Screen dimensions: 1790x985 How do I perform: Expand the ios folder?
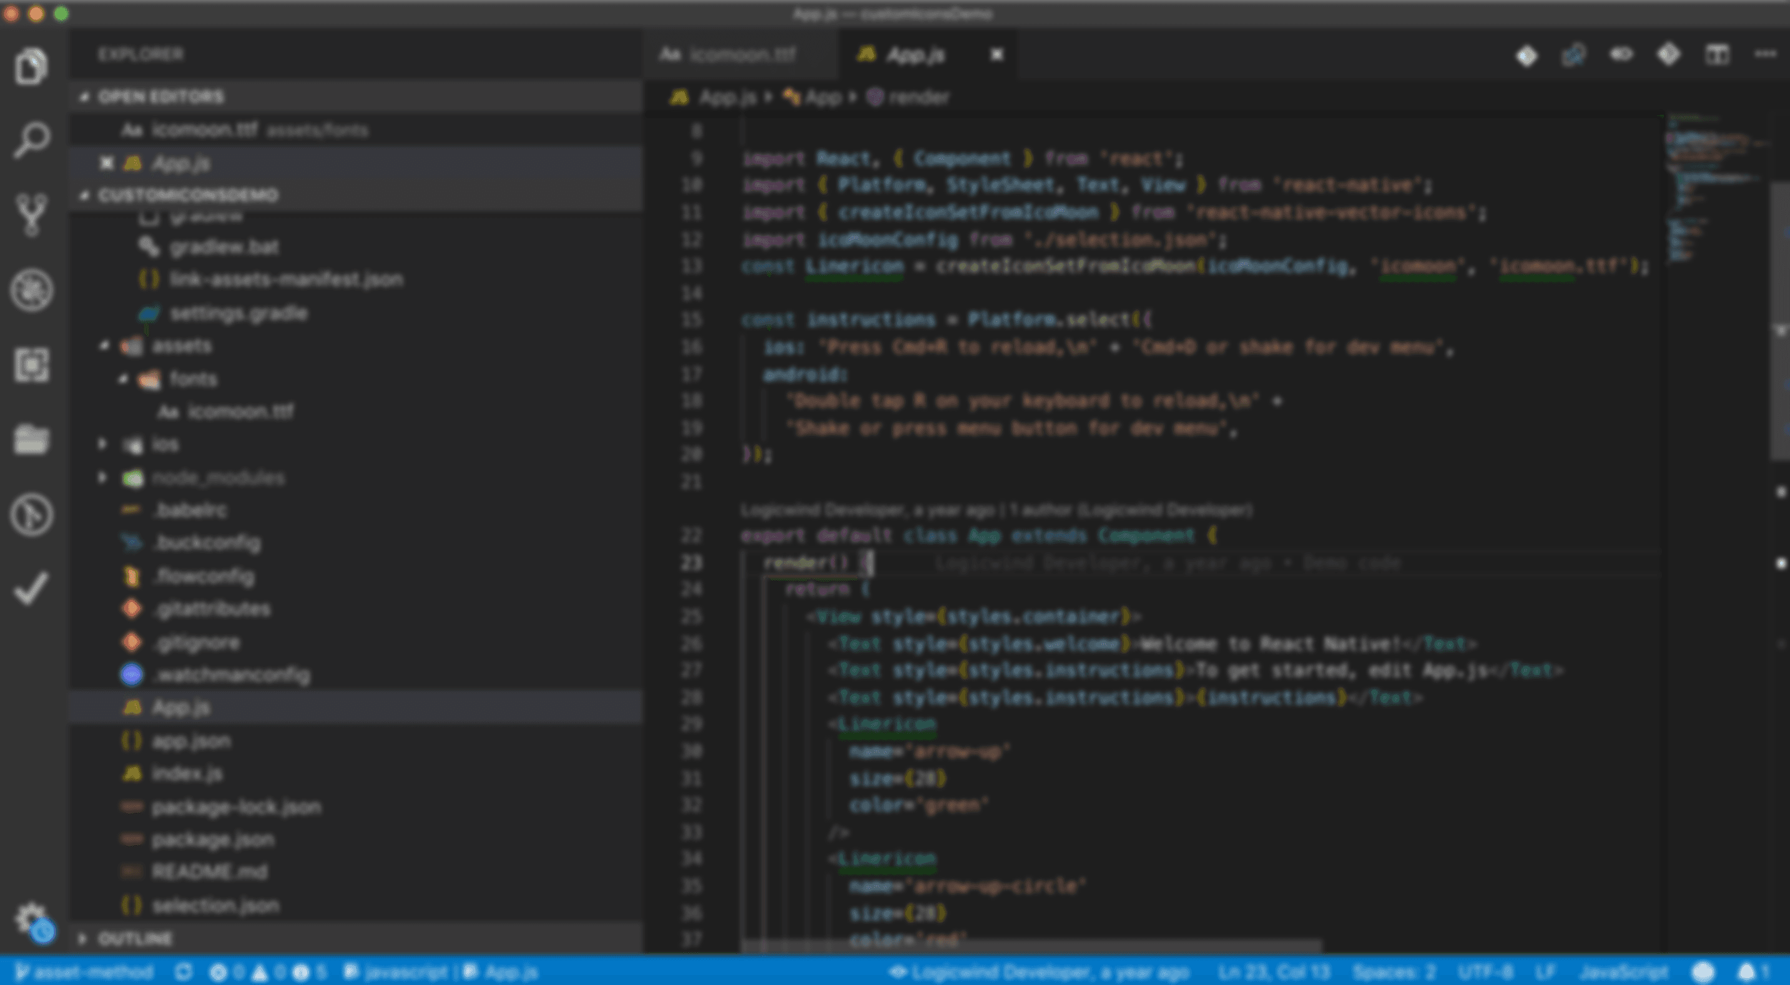coord(165,444)
